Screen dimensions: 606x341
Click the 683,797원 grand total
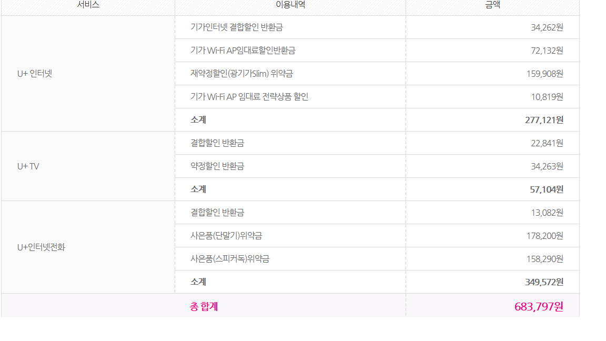click(539, 306)
